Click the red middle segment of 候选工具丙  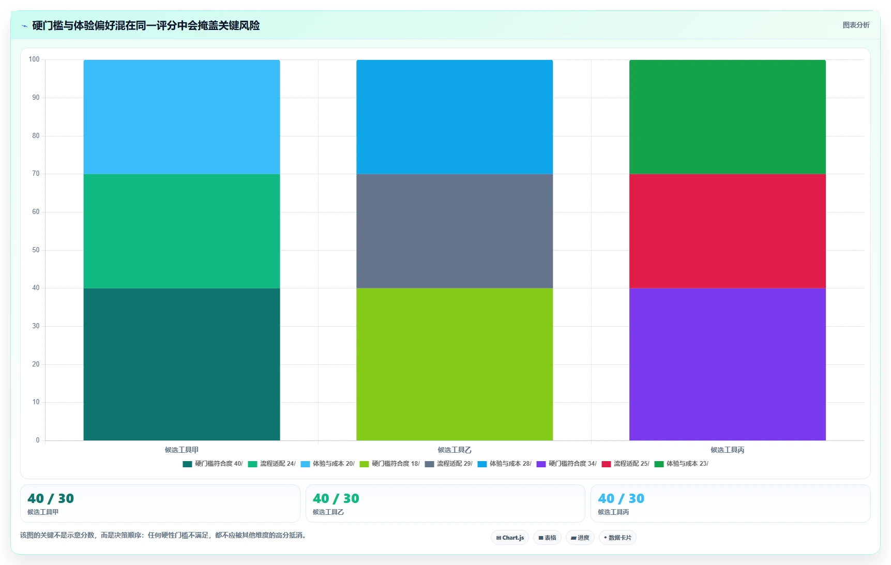pyautogui.click(x=728, y=231)
